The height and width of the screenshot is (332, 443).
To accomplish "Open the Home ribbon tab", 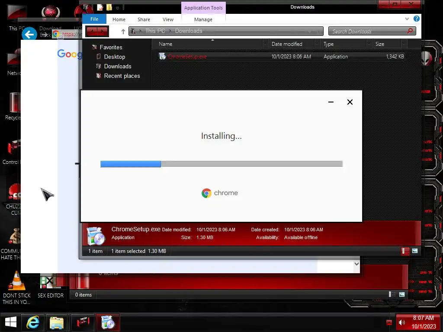I will [x=119, y=19].
